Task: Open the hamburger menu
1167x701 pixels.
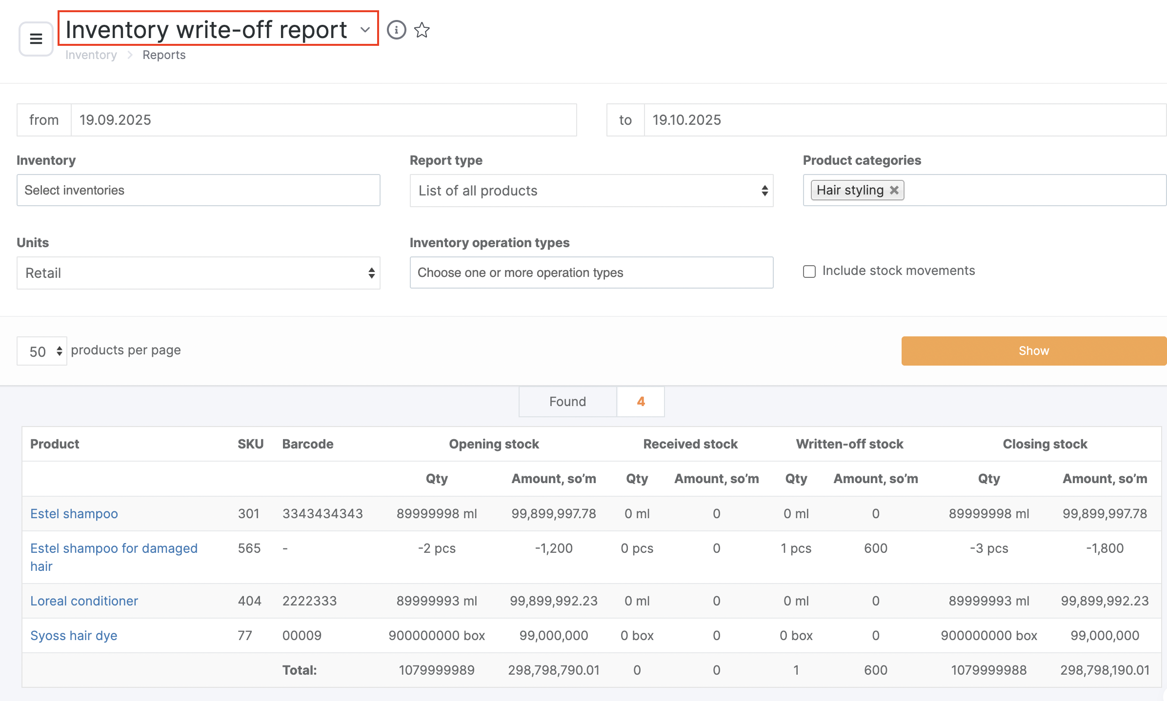Action: (36, 39)
